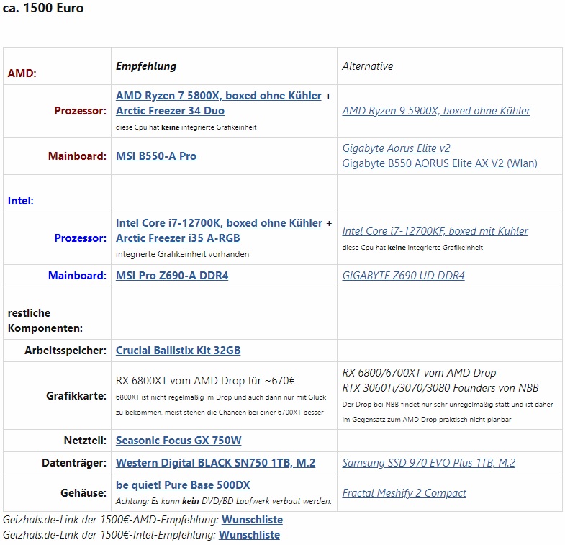Open the Intel Core i7-12700K link
This screenshot has height=545, width=565.
[x=219, y=223]
